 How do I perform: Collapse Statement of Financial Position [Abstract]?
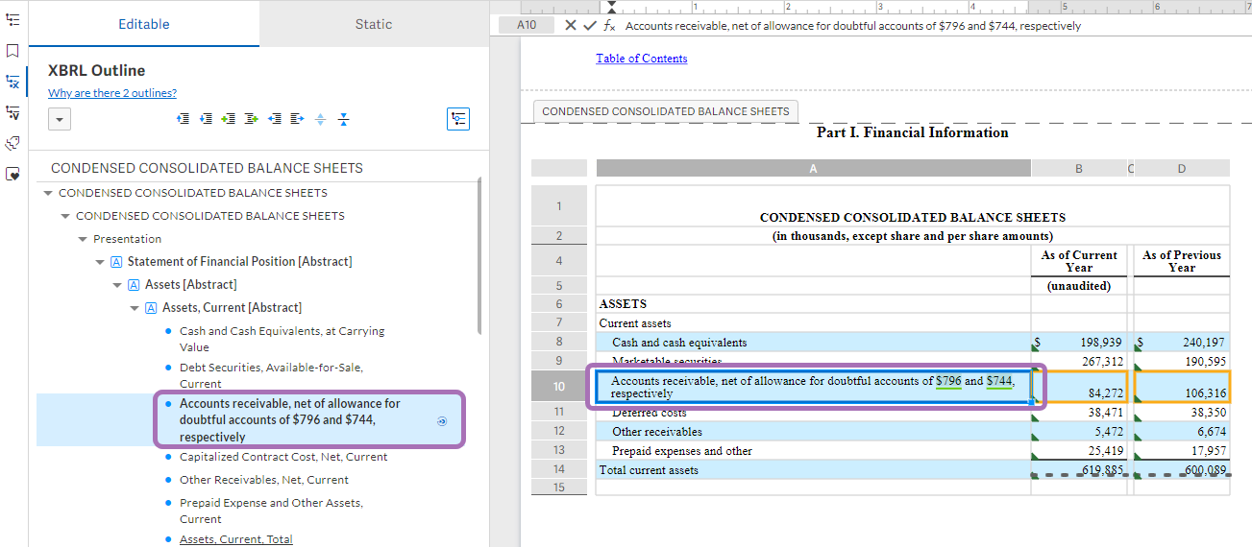pyautogui.click(x=100, y=262)
